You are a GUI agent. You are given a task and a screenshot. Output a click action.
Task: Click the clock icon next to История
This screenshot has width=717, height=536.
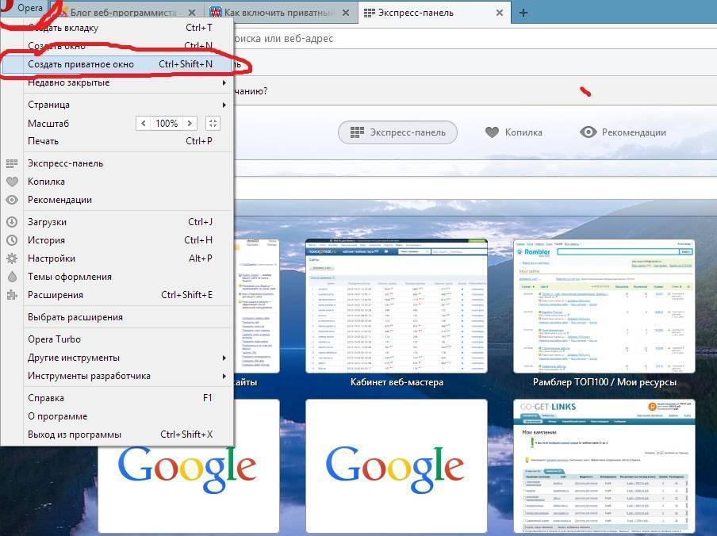click(x=12, y=240)
